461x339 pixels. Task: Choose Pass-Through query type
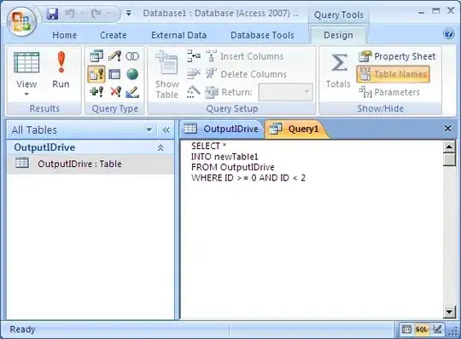tap(132, 74)
